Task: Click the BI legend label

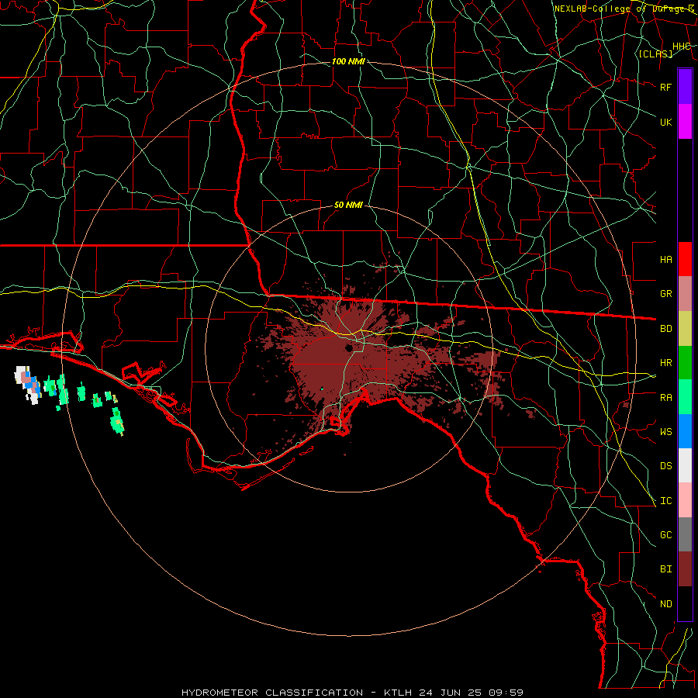Action: [x=665, y=569]
